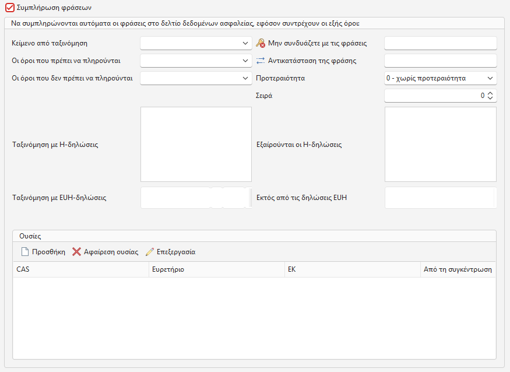This screenshot has height=372, width=510.
Task: Click the Αντικατάσταση της φράσης swap icon
Action: pyautogui.click(x=261, y=61)
